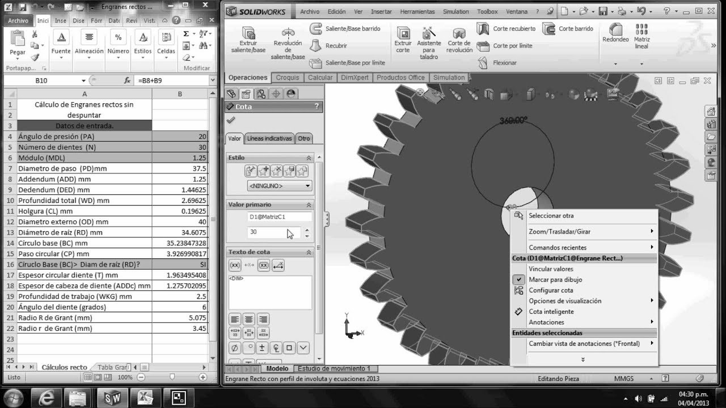Expand the Excel Name Box dropdown arrow

pyautogui.click(x=83, y=81)
